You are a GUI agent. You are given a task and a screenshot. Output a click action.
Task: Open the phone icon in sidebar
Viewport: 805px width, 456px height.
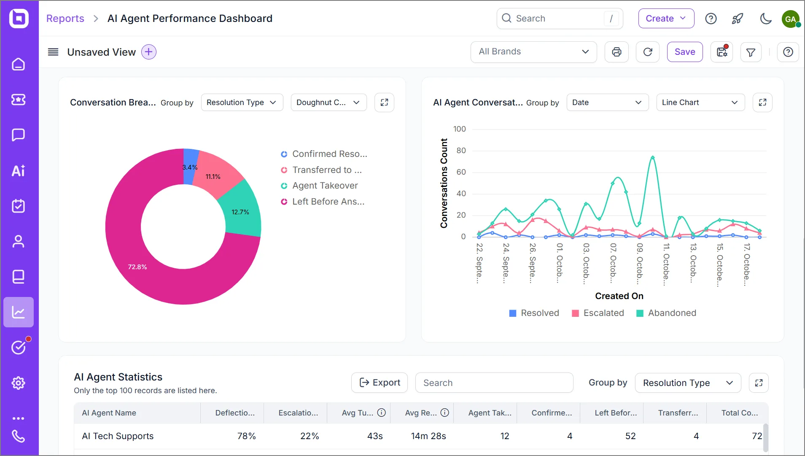[x=18, y=436]
